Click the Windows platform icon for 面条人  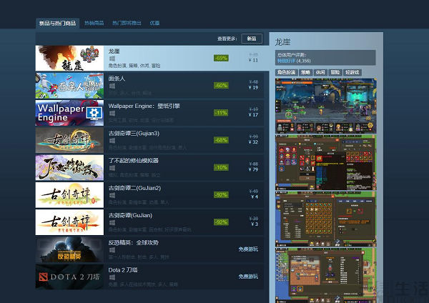click(x=112, y=86)
